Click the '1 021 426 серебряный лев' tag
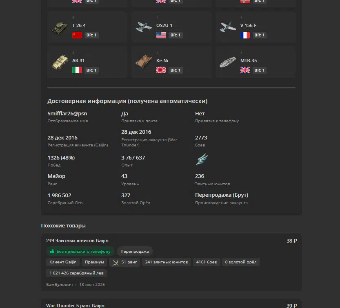340x308 pixels. pyautogui.click(x=77, y=273)
